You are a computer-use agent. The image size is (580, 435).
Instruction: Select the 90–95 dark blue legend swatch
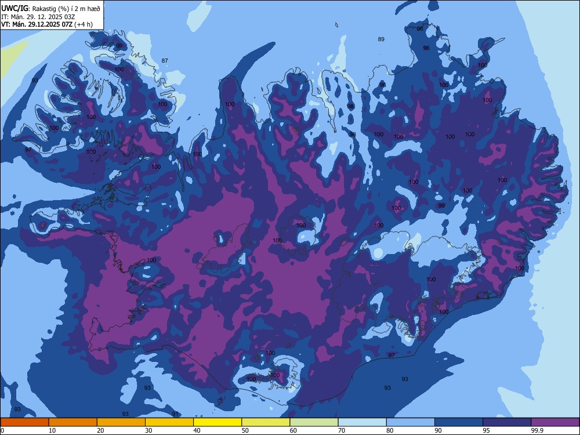pyautogui.click(x=459, y=422)
